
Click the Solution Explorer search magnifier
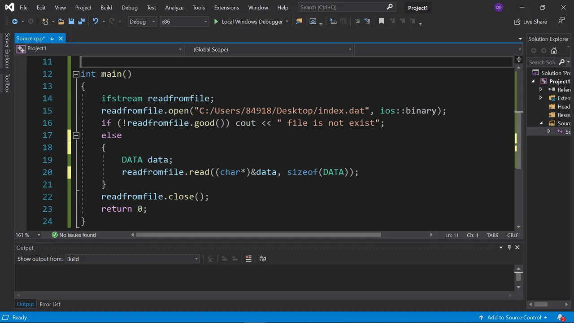coord(561,62)
